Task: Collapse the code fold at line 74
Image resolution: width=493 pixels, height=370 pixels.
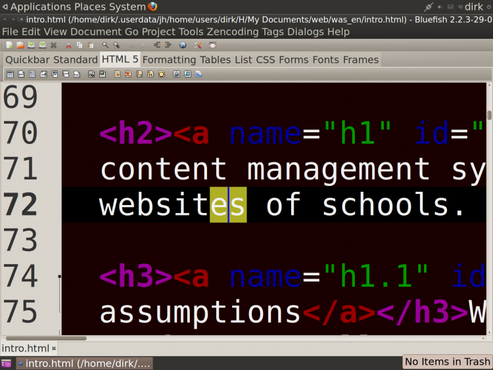Action: [59, 276]
